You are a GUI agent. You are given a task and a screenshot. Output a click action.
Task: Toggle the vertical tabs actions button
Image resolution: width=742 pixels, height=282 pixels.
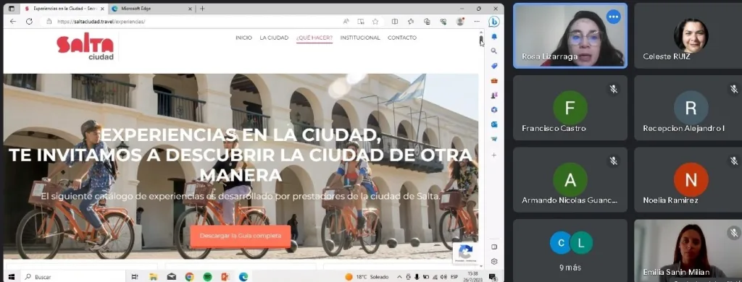12,9
